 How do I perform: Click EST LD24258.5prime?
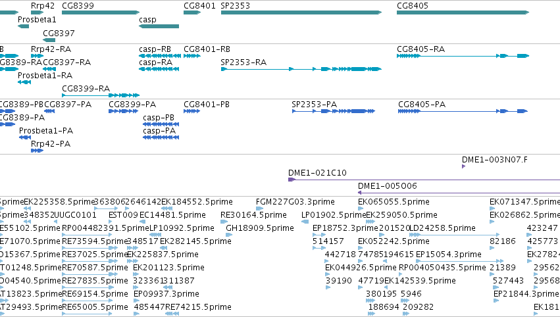(x=442, y=228)
